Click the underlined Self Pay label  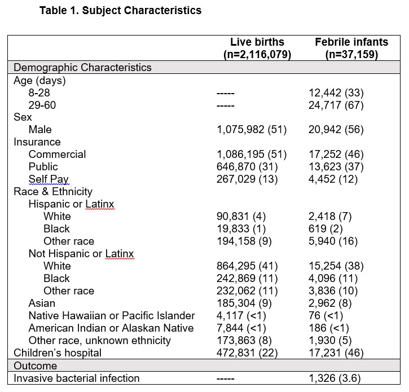pyautogui.click(x=49, y=179)
